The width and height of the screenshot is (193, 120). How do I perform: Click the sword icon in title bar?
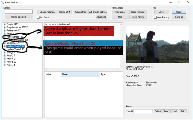[2, 2]
